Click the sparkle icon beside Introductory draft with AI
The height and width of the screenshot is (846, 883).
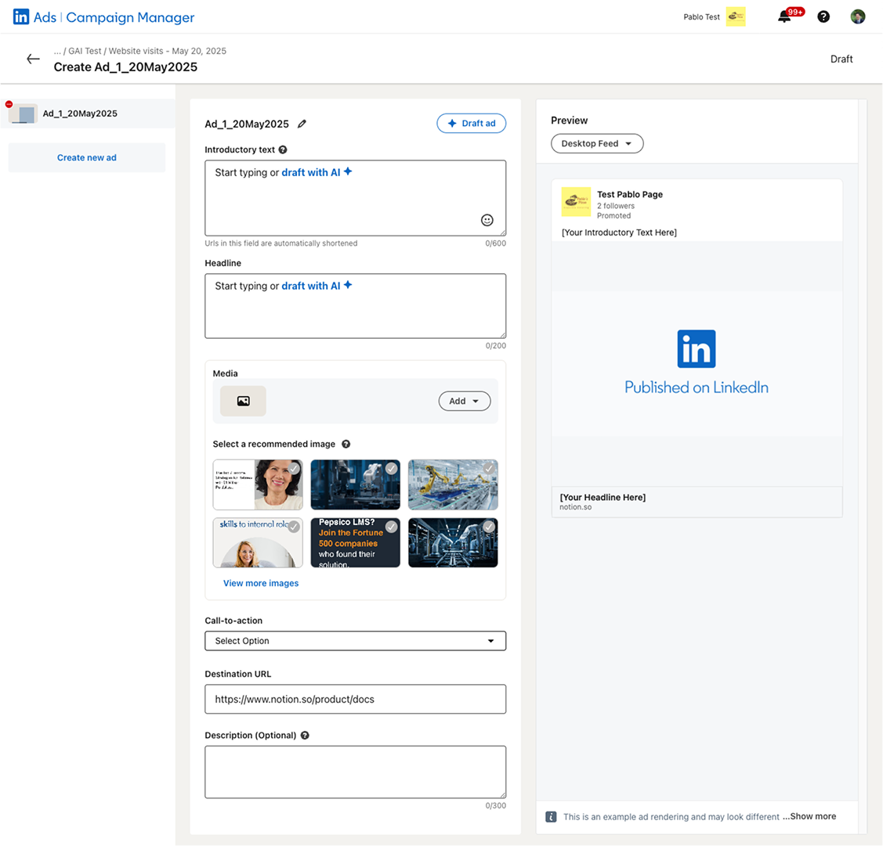[x=348, y=171]
